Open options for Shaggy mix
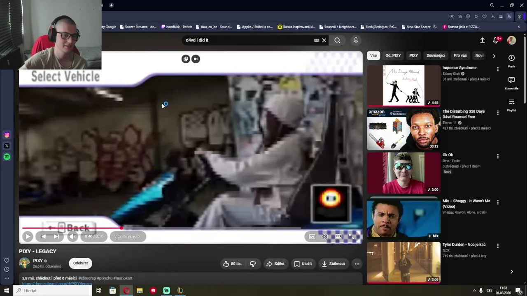 (498, 202)
